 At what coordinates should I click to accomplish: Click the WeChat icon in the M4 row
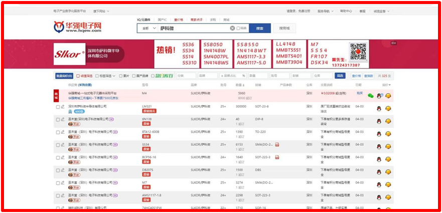click(x=371, y=95)
